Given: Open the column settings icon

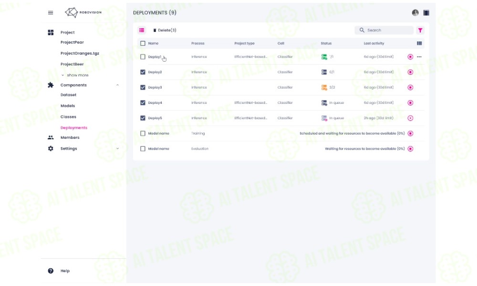Looking at the screenshot, I should click(419, 43).
